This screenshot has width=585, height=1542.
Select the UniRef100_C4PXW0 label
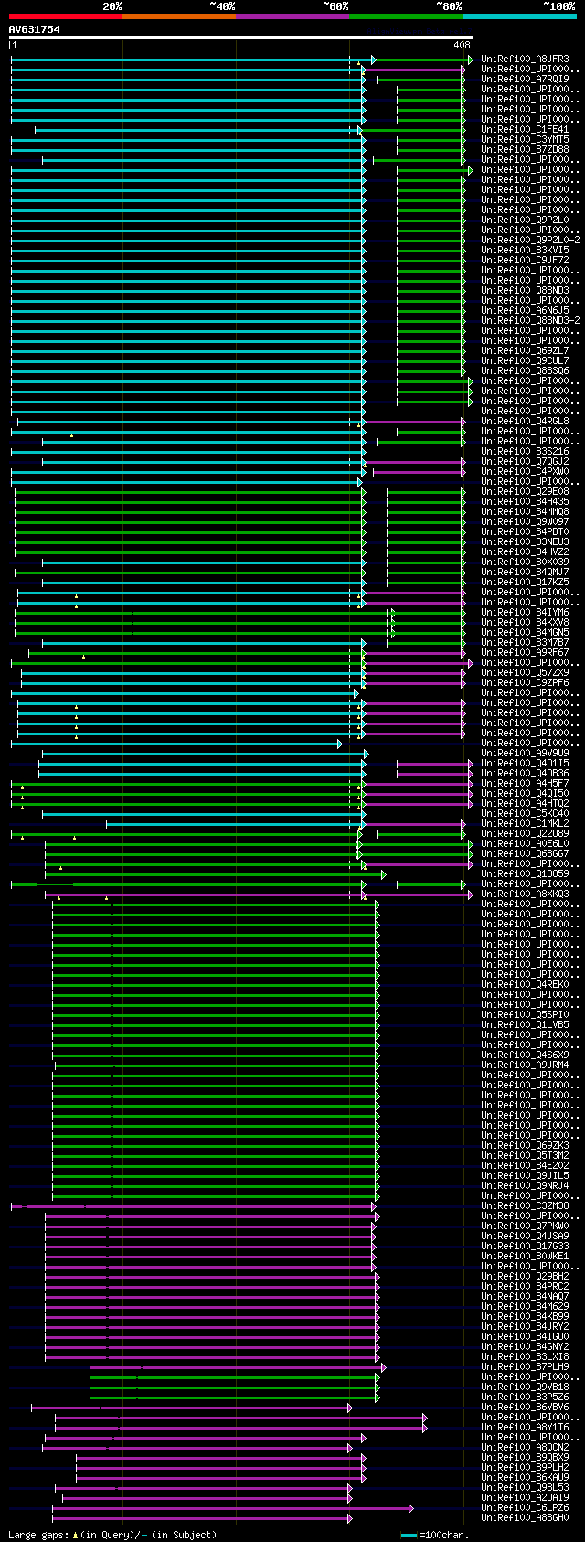pos(525,472)
